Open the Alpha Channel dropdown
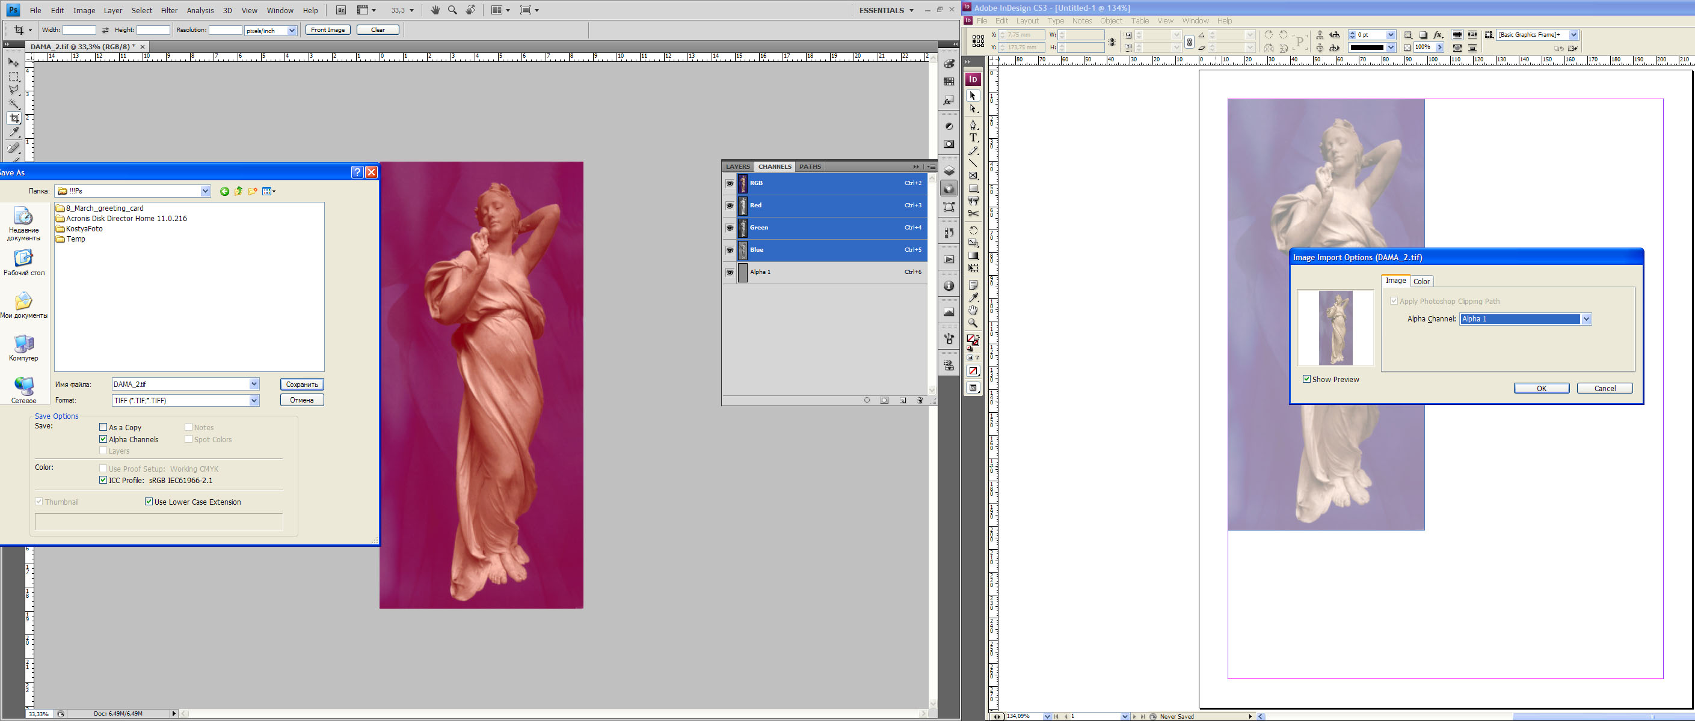The width and height of the screenshot is (1695, 721). point(1586,319)
